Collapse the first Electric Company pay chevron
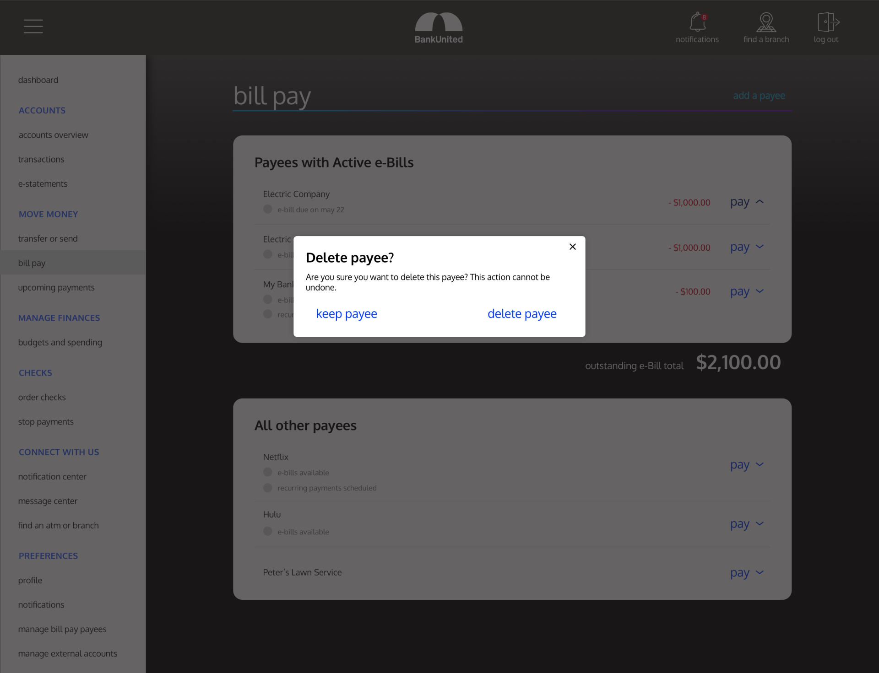Viewport: 879px width, 673px height. coord(760,202)
